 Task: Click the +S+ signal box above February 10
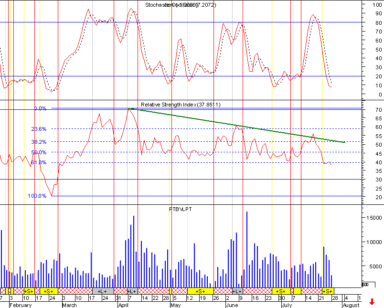click(29, 291)
